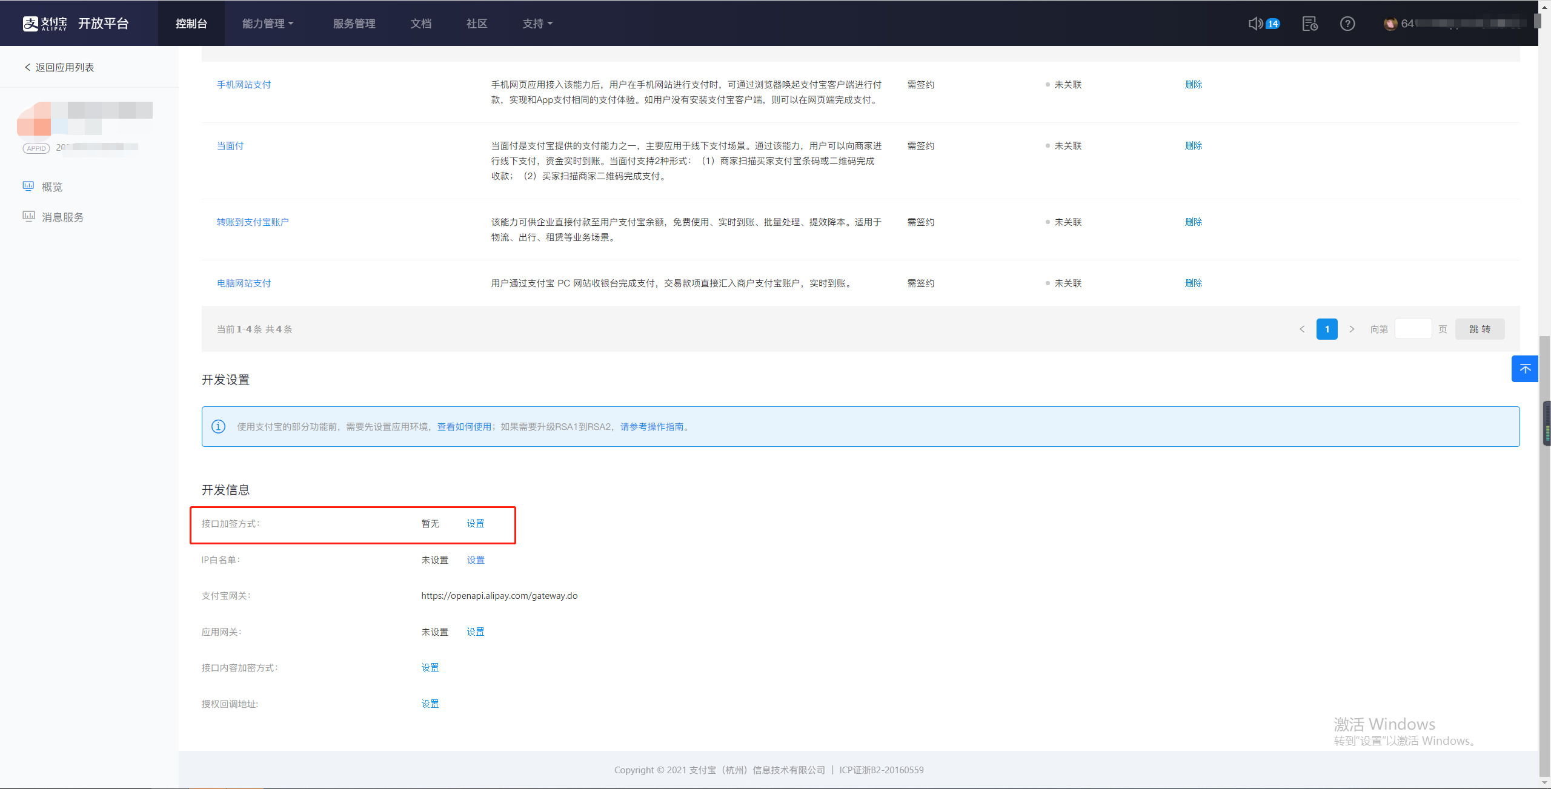This screenshot has height=789, width=1551.
Task: Open 概览 in the sidebar
Action: click(x=51, y=187)
